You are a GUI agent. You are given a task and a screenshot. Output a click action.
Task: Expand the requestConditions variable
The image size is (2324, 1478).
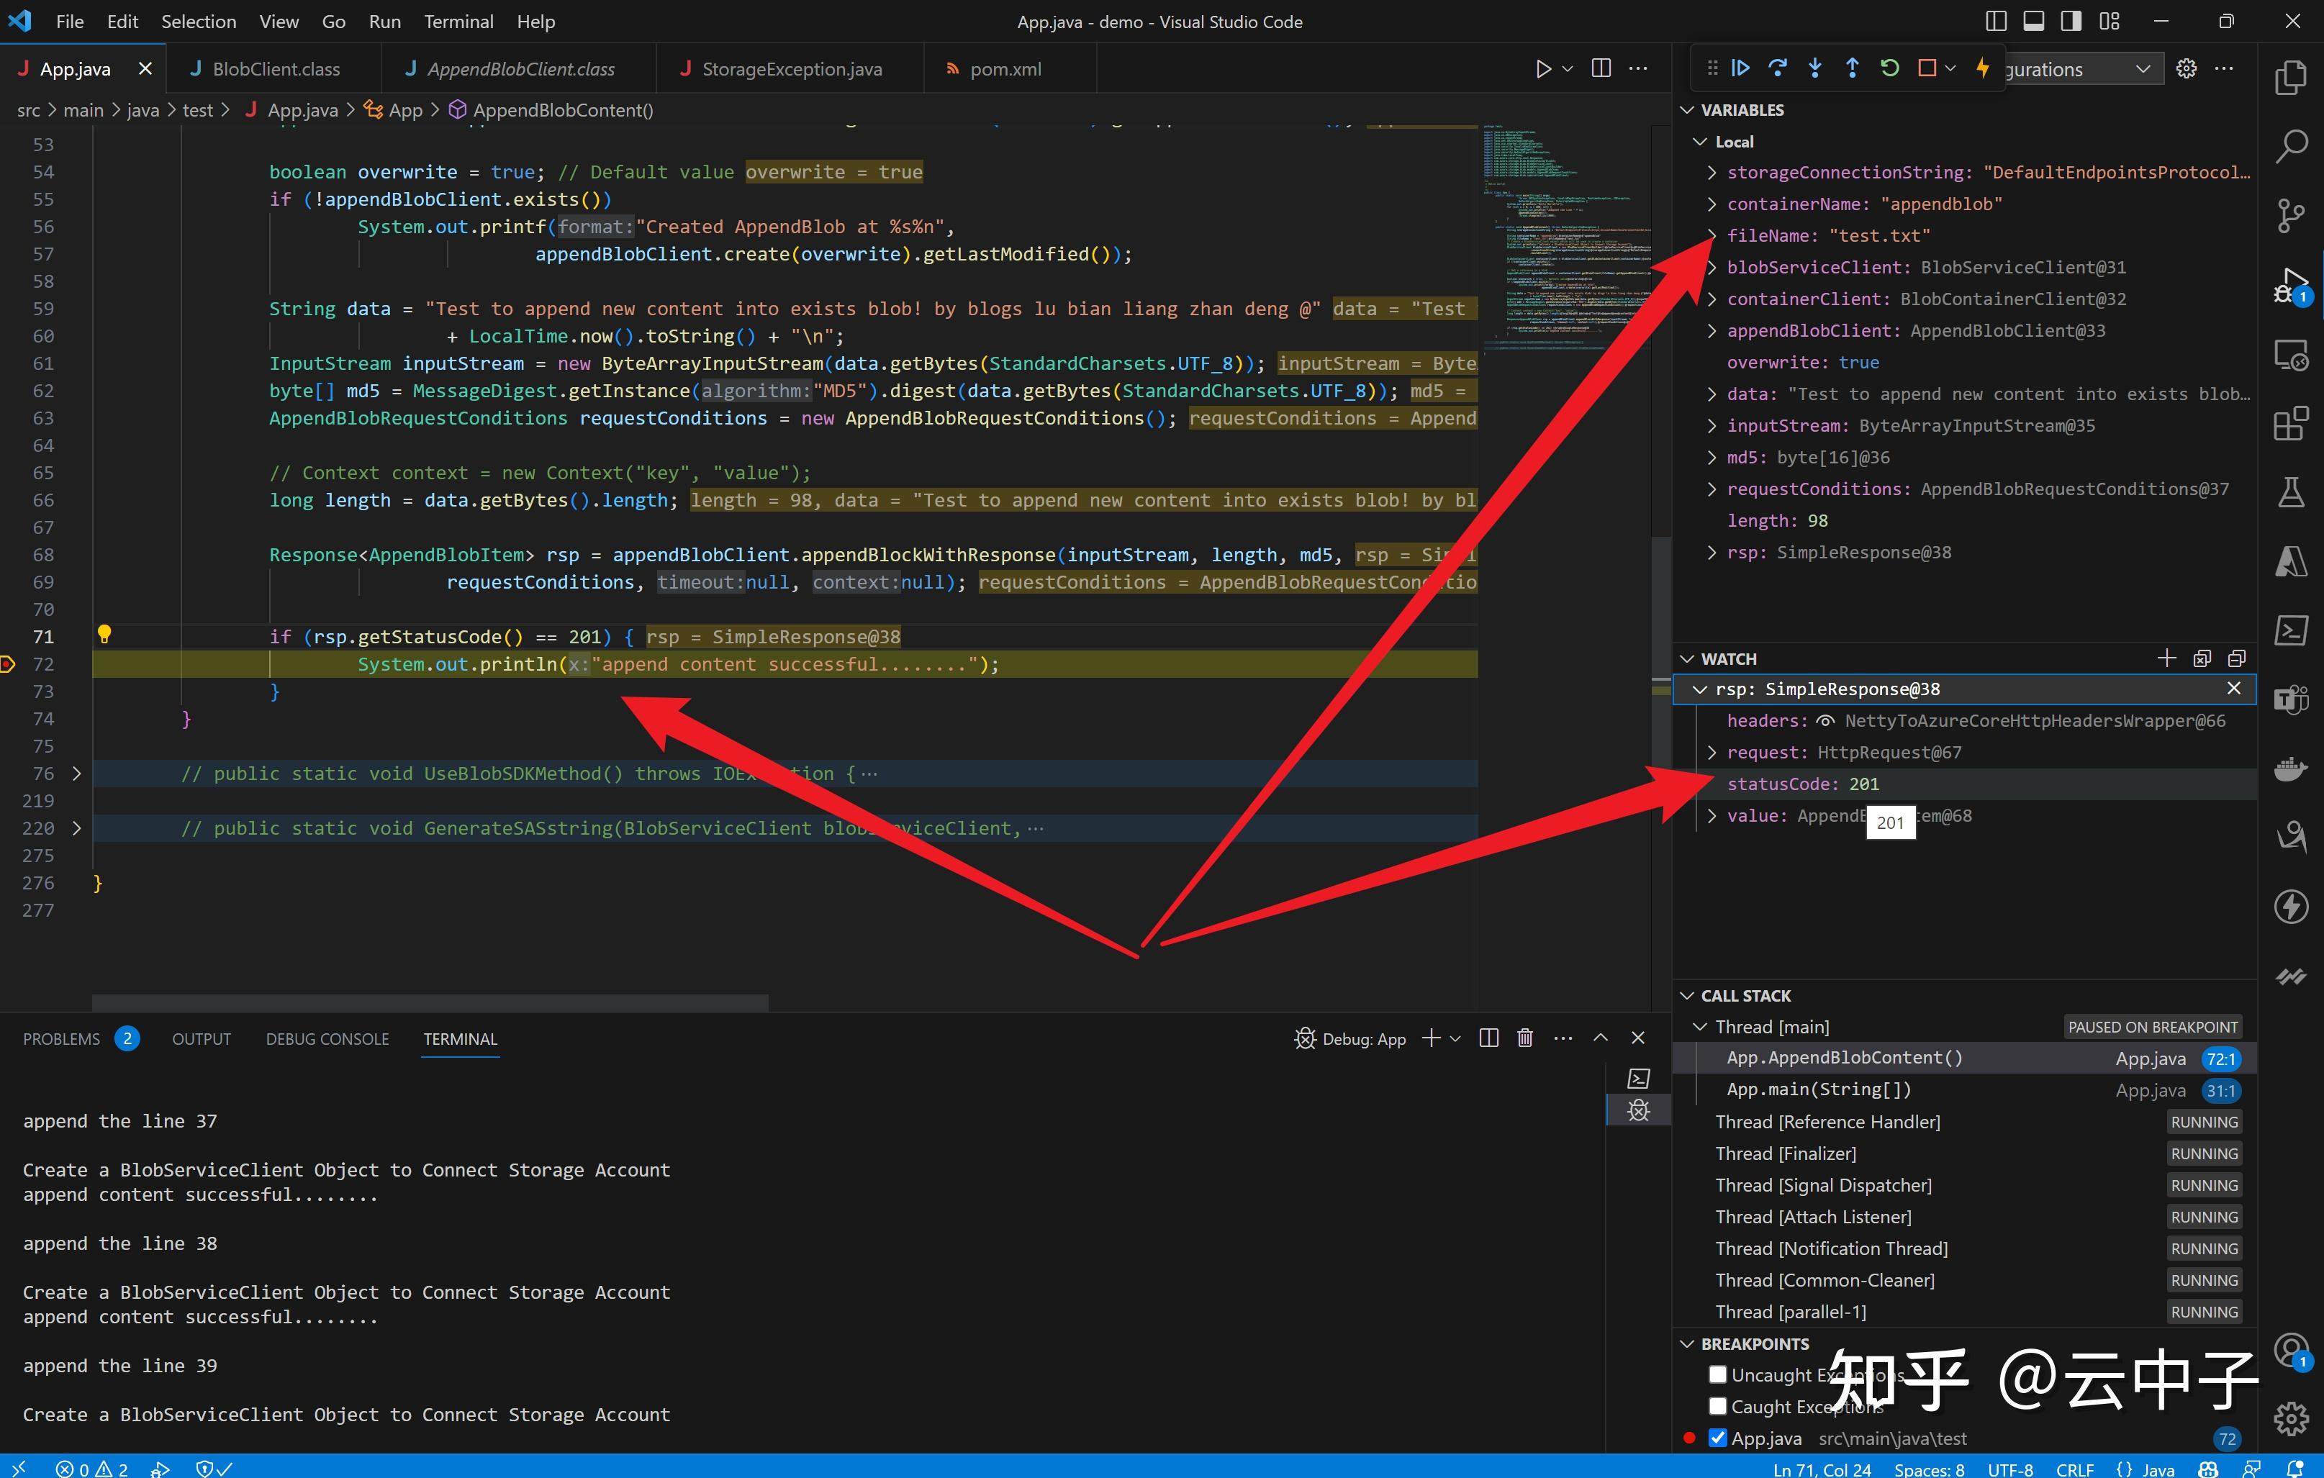pyautogui.click(x=1712, y=489)
